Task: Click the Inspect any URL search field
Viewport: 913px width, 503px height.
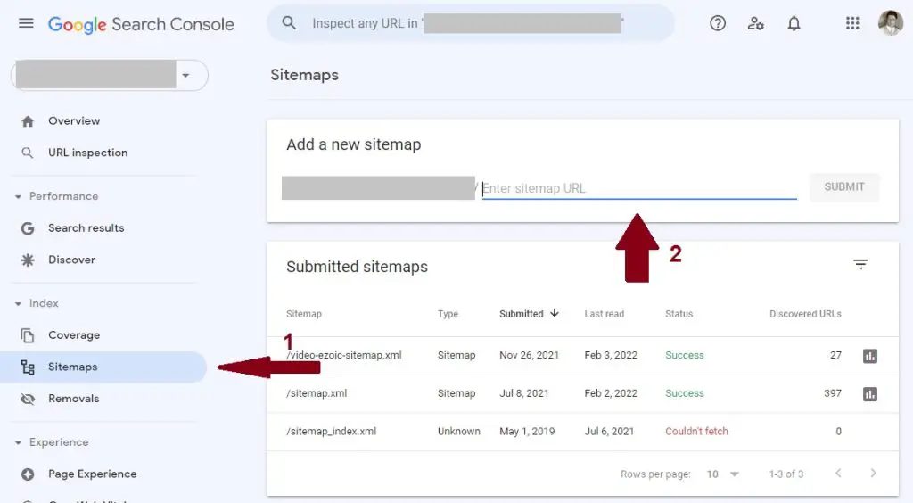Action: click(x=471, y=23)
